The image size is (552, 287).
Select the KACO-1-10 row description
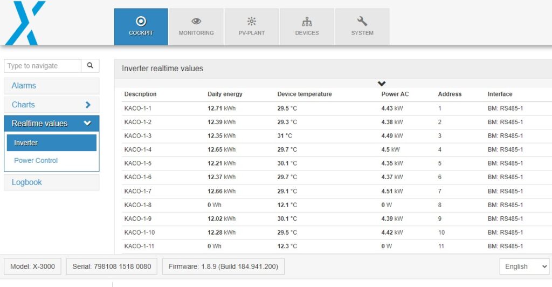click(x=140, y=232)
